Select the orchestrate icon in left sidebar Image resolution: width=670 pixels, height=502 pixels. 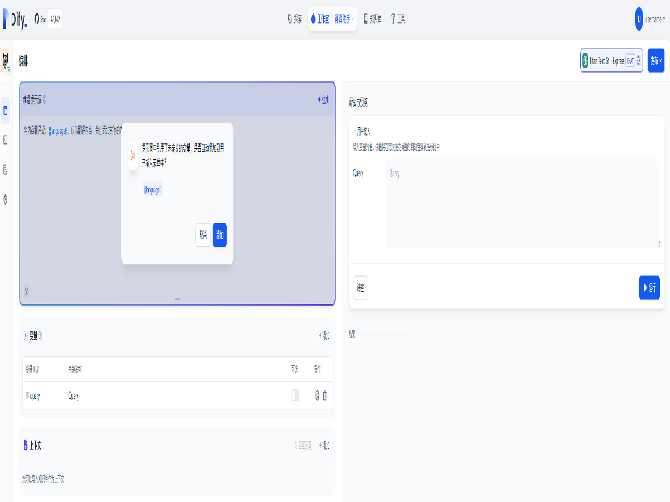6,110
